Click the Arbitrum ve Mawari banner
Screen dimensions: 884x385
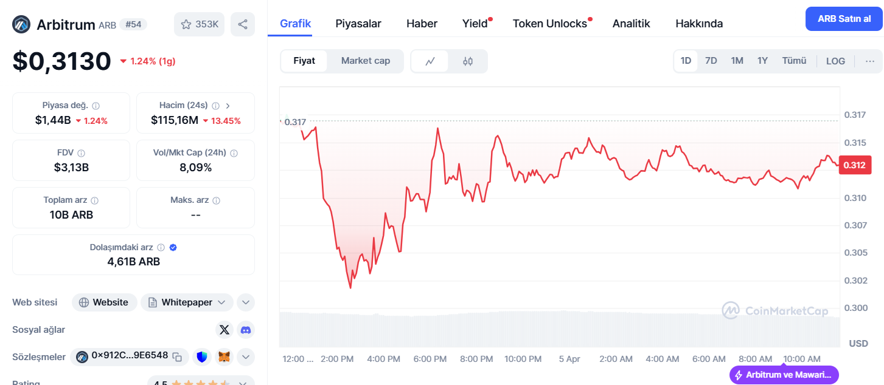(x=784, y=375)
